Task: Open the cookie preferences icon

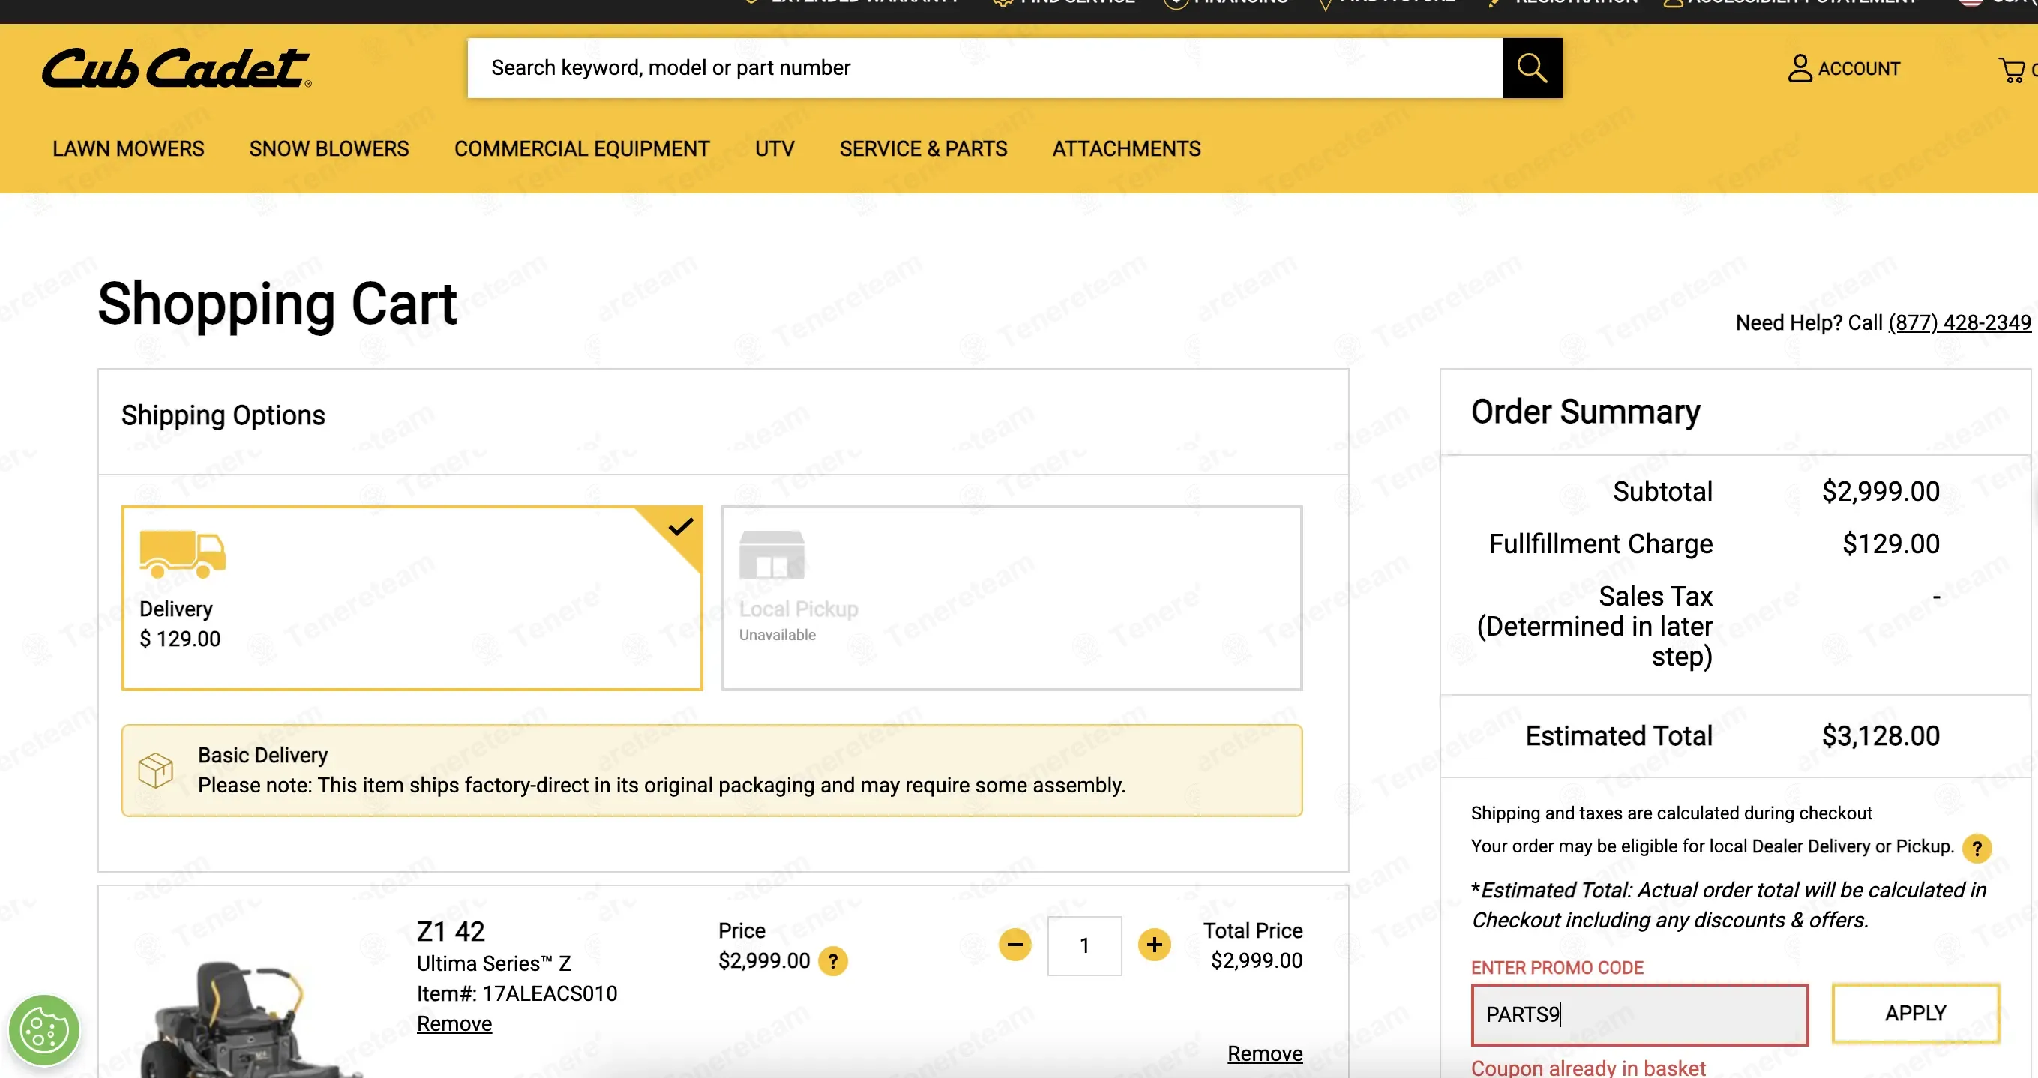Action: (44, 1030)
